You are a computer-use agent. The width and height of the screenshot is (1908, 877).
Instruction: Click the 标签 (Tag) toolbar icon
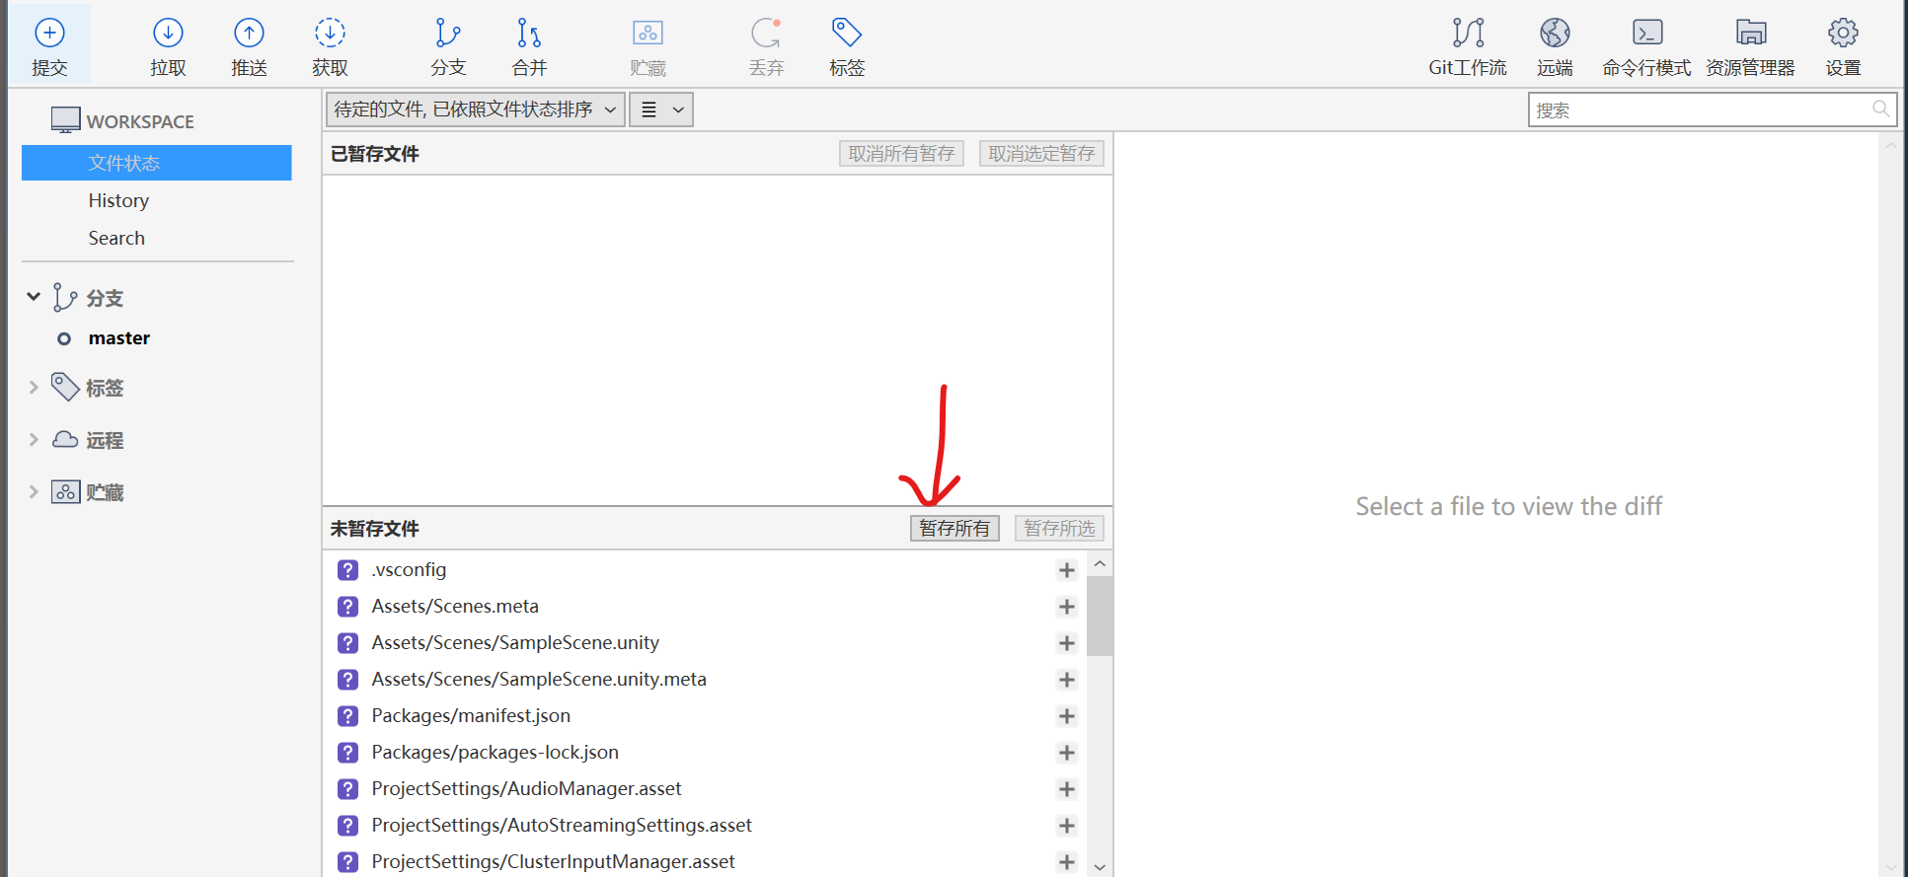[x=847, y=34]
